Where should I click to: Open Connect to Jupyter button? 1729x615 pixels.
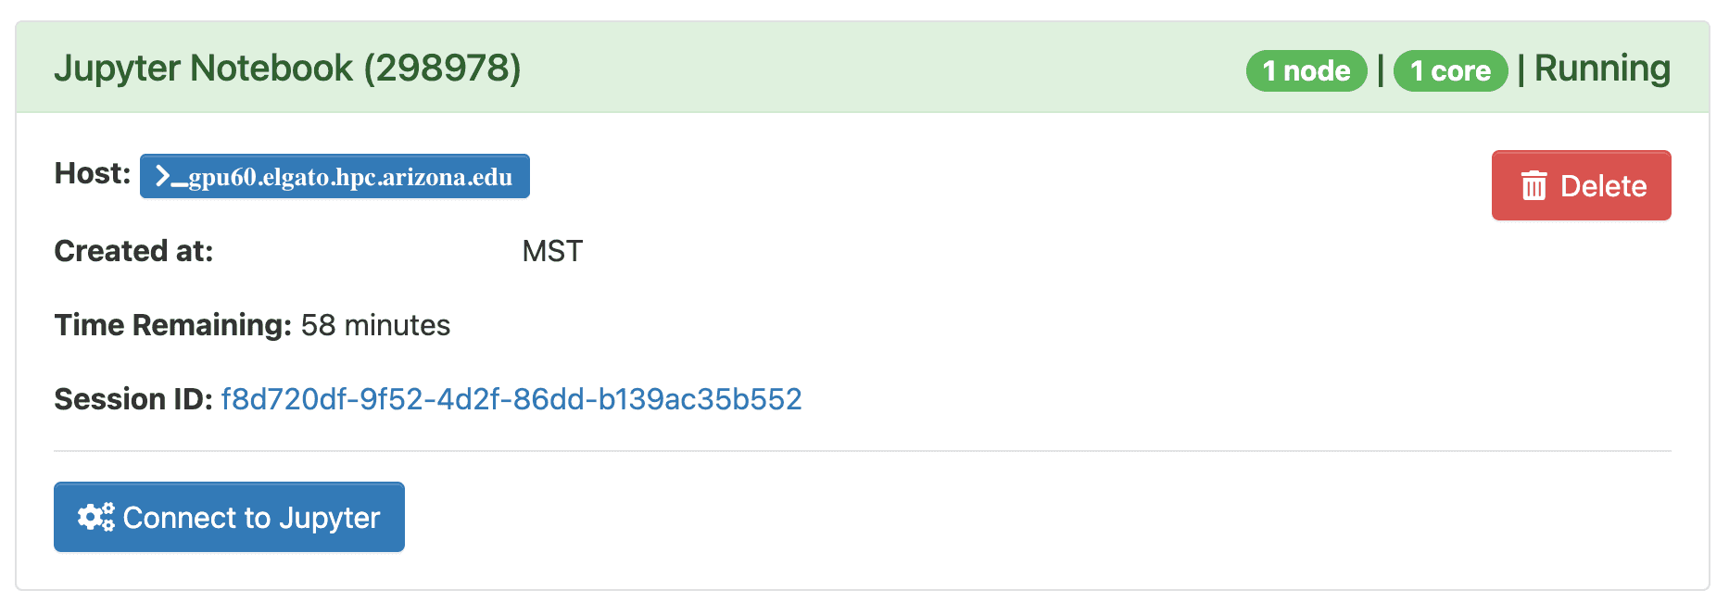coord(229,517)
